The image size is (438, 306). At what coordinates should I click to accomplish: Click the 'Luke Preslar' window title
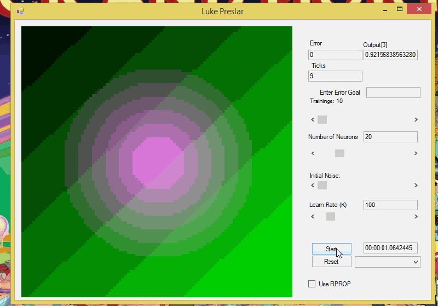coord(223,11)
